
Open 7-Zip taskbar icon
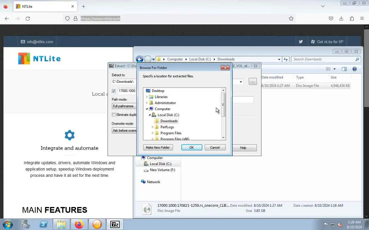pyautogui.click(x=115, y=224)
